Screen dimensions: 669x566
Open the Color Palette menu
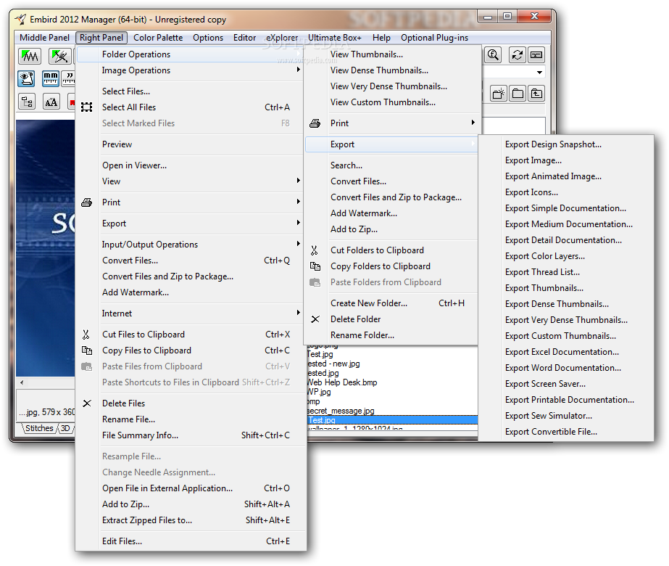[x=158, y=38]
